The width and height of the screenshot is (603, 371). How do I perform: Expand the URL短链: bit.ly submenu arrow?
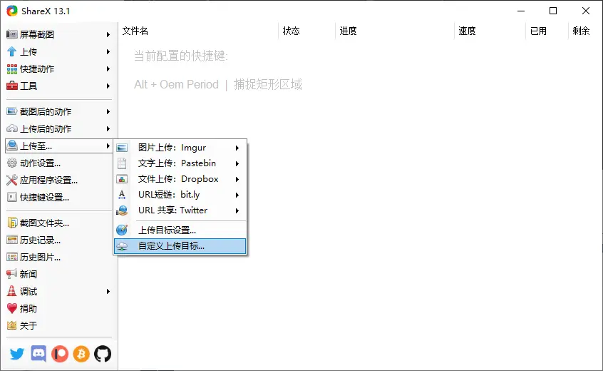click(237, 195)
